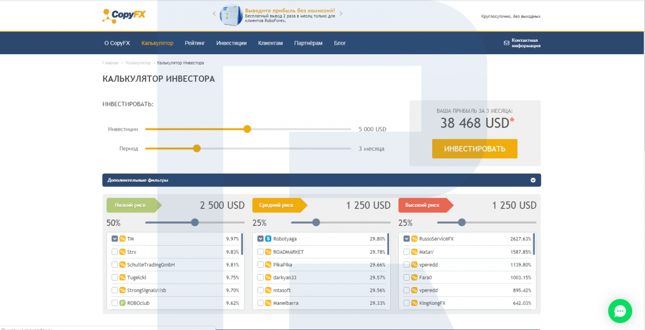Click the percent icon next to TM
Screen dimensions: 645x330
[x=123, y=239]
